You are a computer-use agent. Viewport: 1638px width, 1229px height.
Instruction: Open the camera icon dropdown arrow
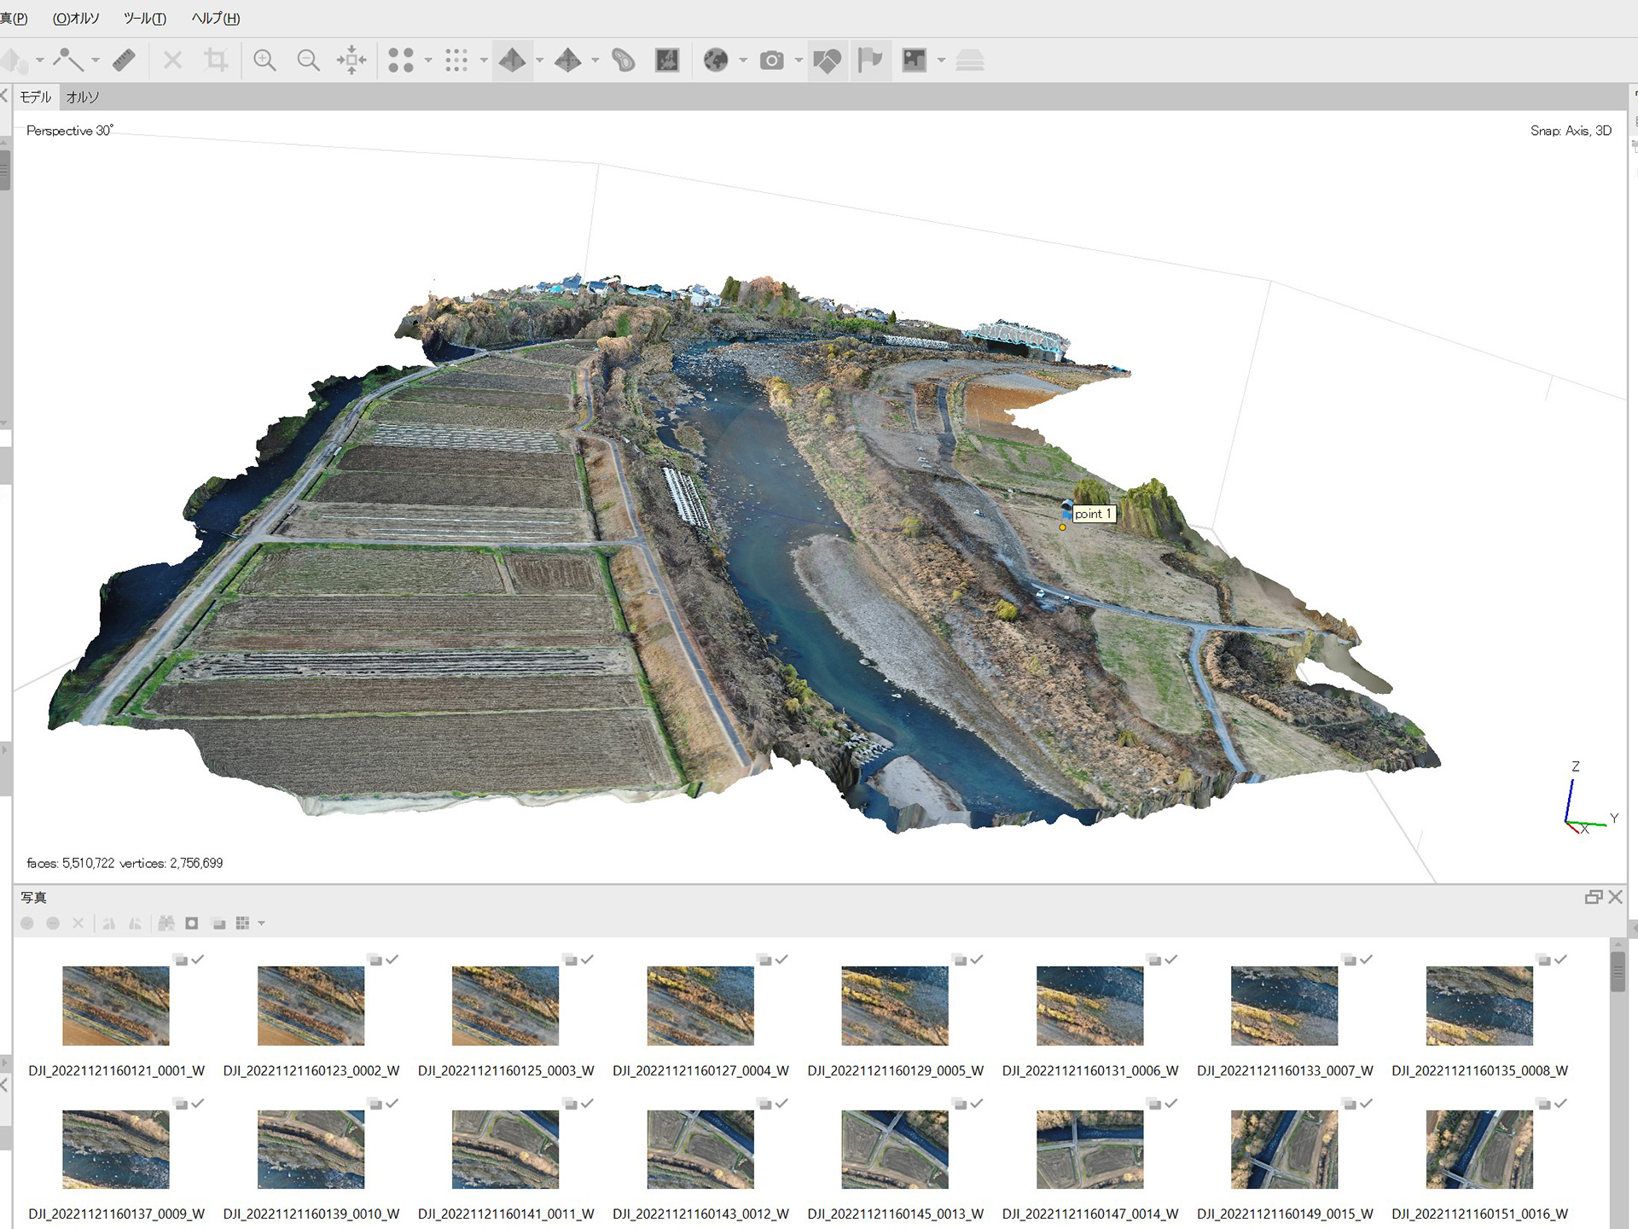799,61
